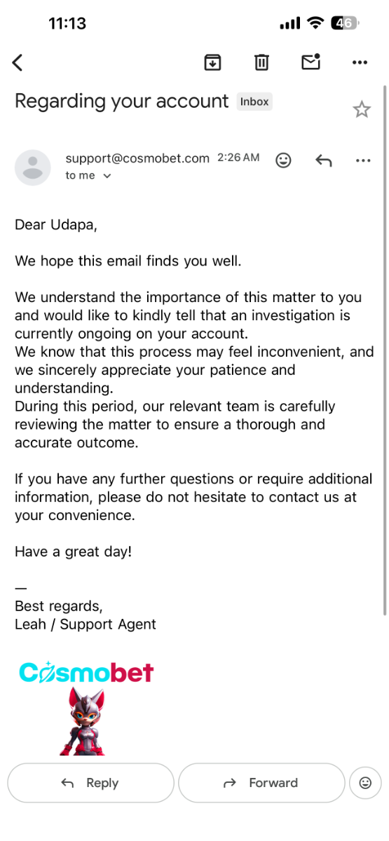The image size is (389, 841).
Task: Tap the Cosmobet logo in the signature
Action: click(86, 673)
